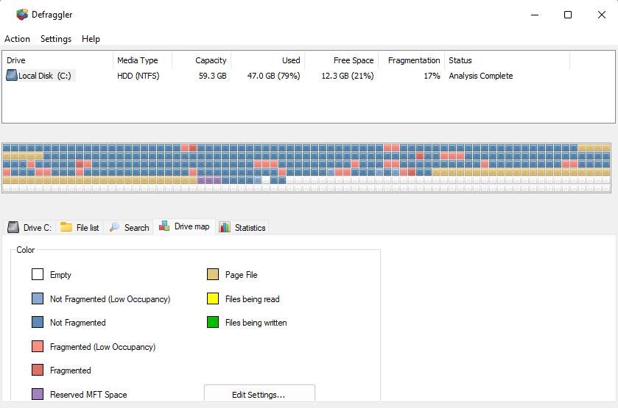Viewport: 618px width, 408px height.
Task: Click the Drive C: tab disk icon
Action: pos(13,227)
